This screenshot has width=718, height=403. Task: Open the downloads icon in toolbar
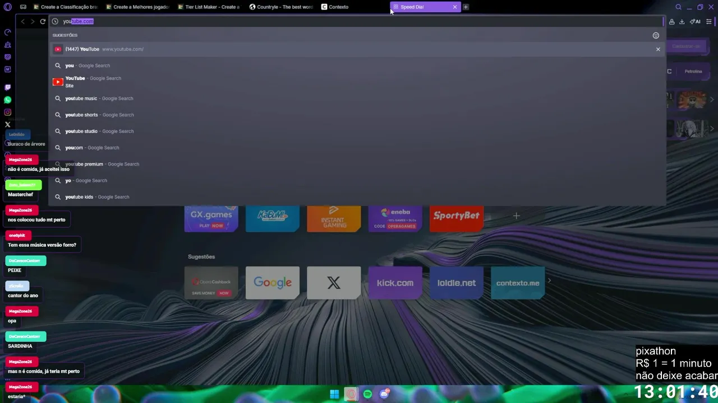click(682, 21)
